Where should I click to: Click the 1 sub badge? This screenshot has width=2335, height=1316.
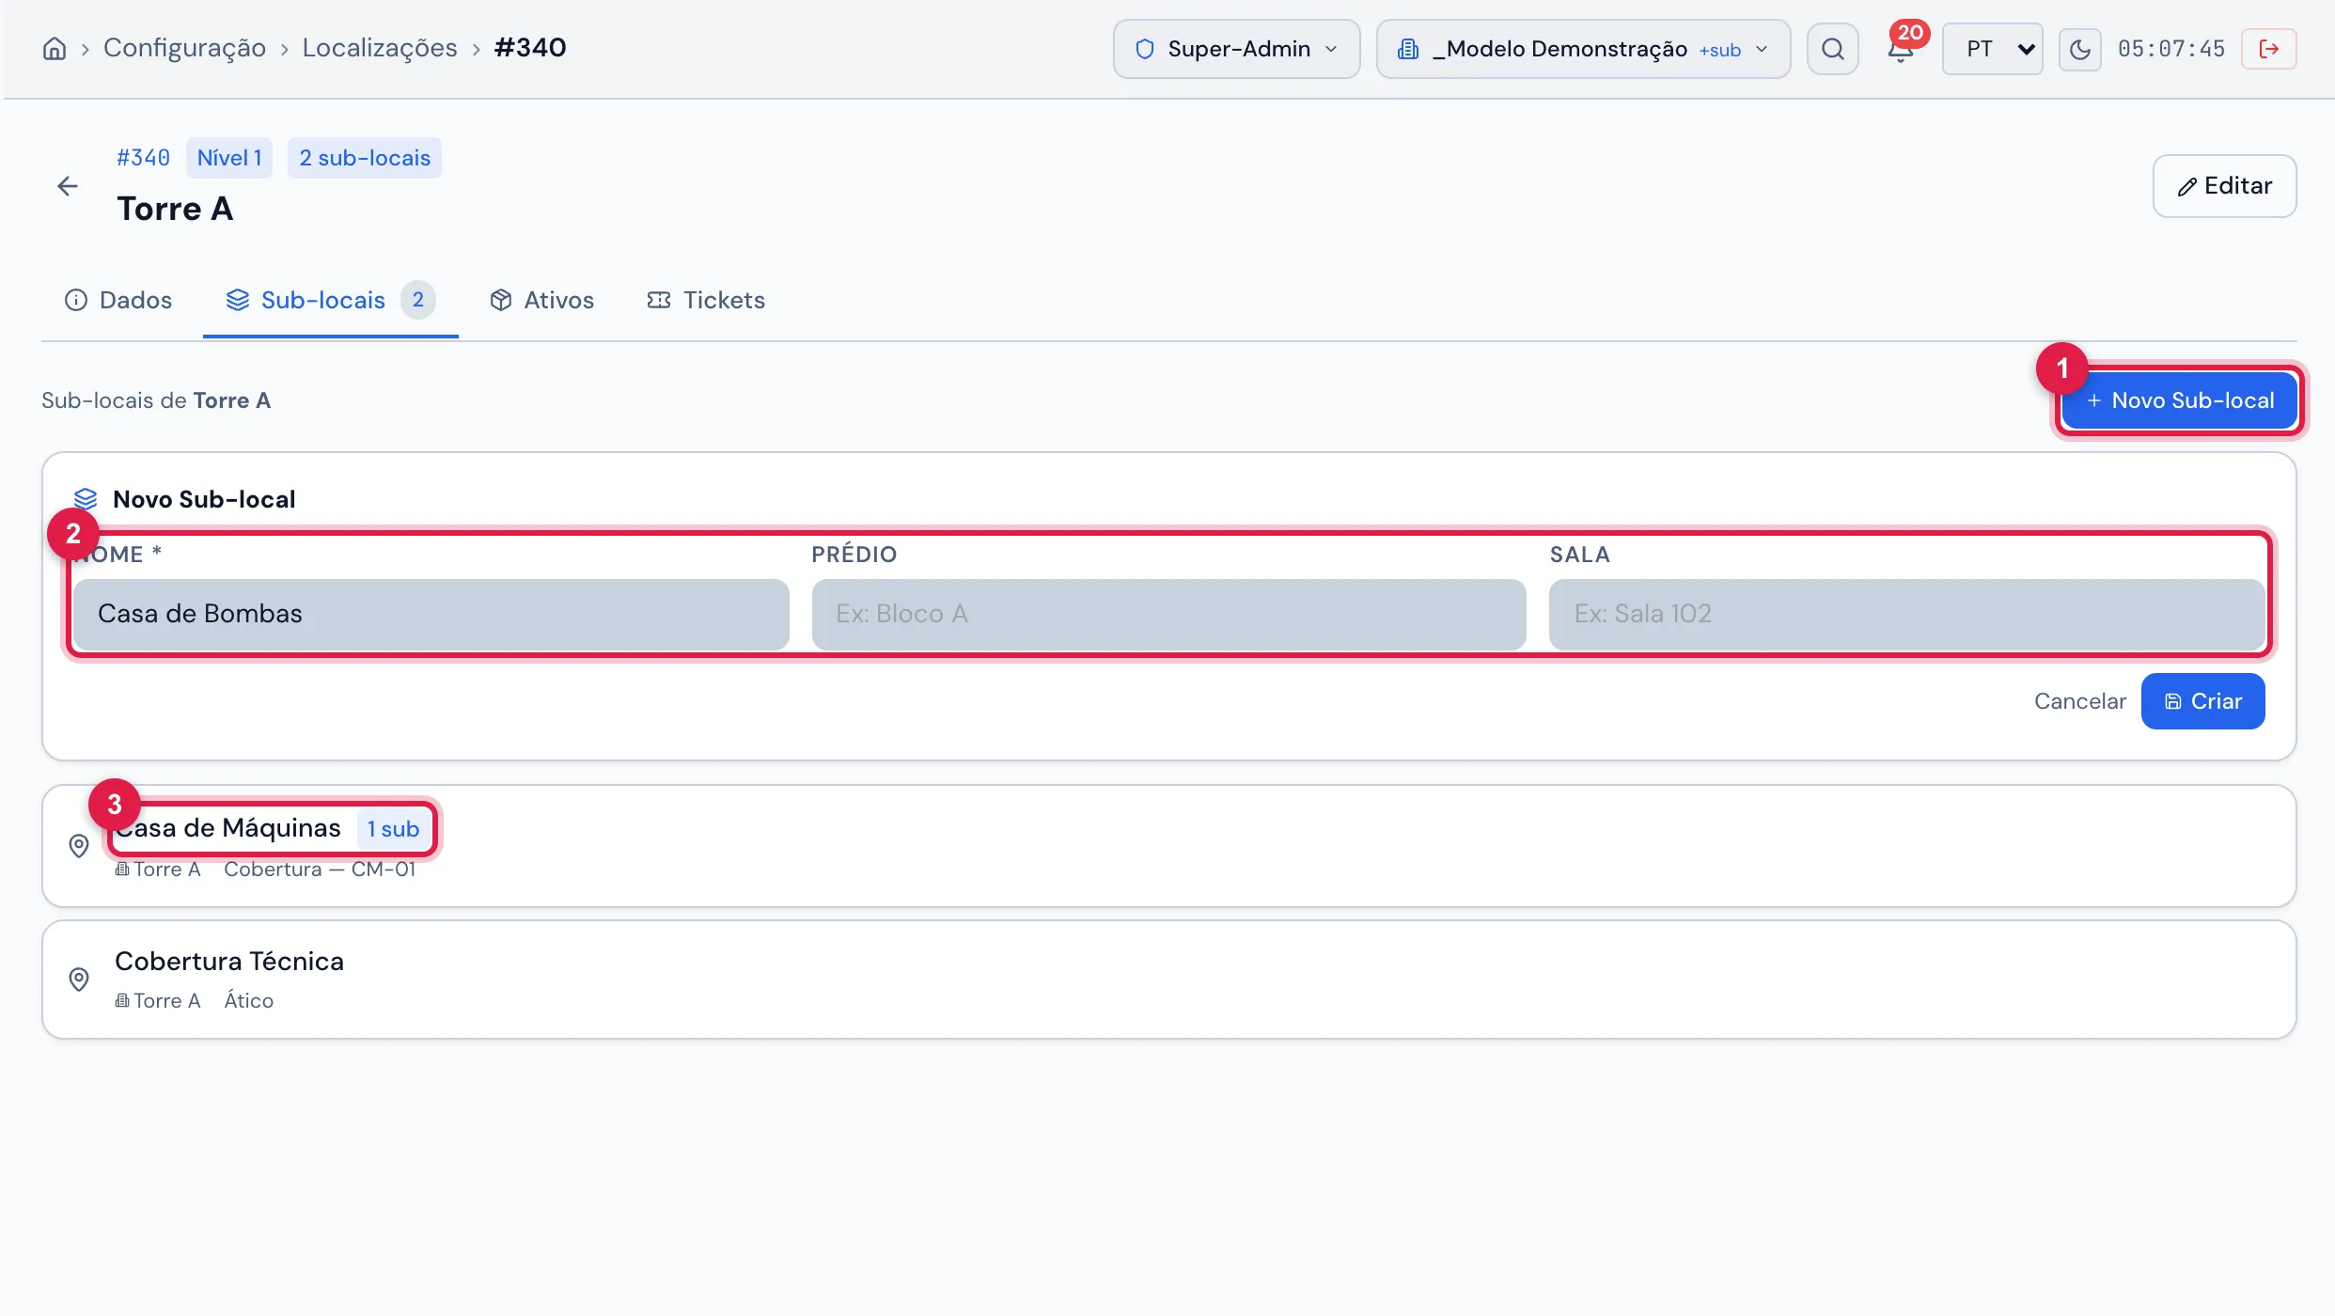[x=393, y=829]
